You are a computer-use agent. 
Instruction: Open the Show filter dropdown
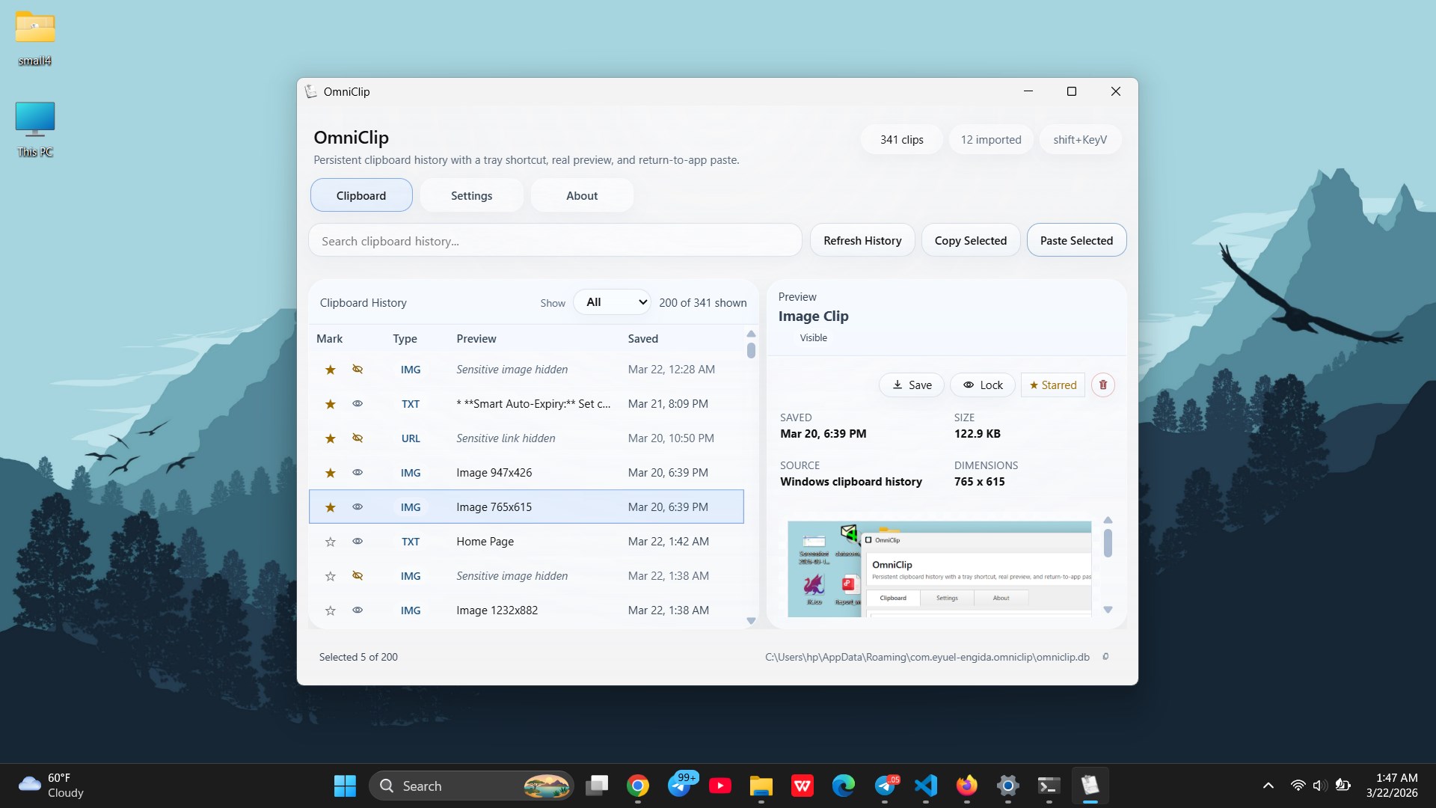[613, 302]
